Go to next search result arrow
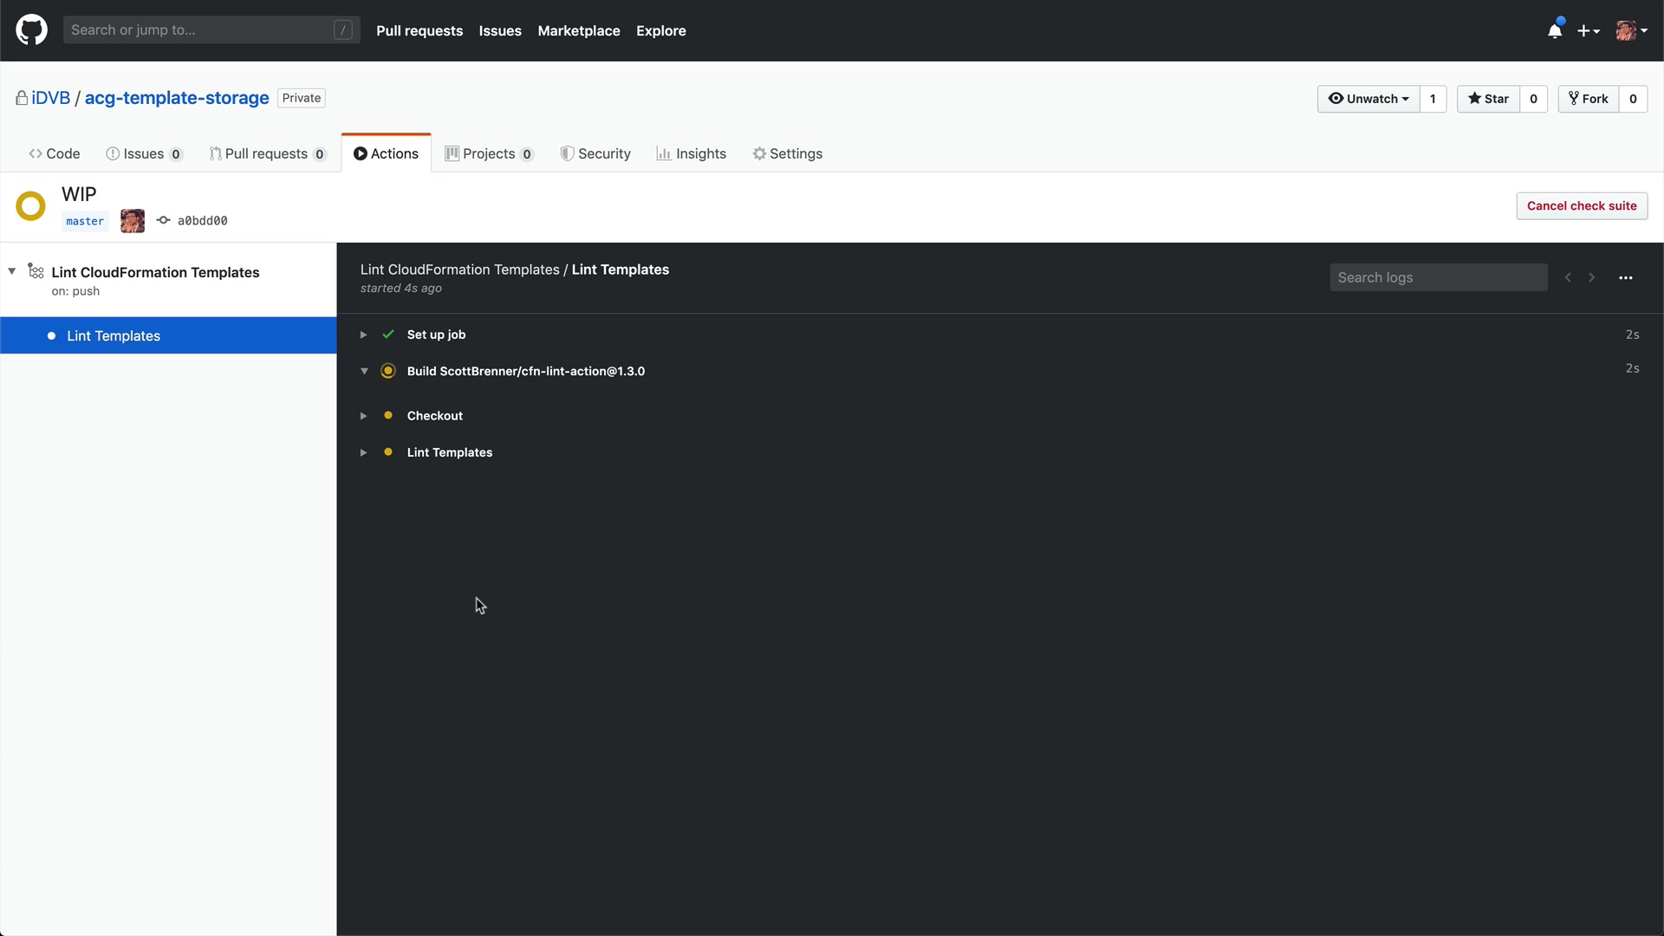The width and height of the screenshot is (1664, 936). click(x=1592, y=278)
